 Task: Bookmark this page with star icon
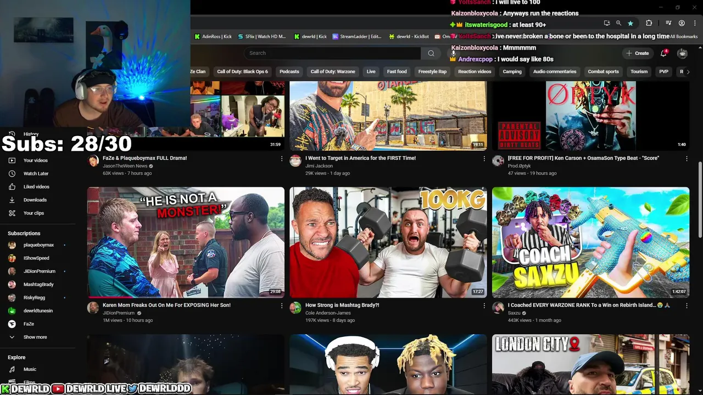pos(631,23)
